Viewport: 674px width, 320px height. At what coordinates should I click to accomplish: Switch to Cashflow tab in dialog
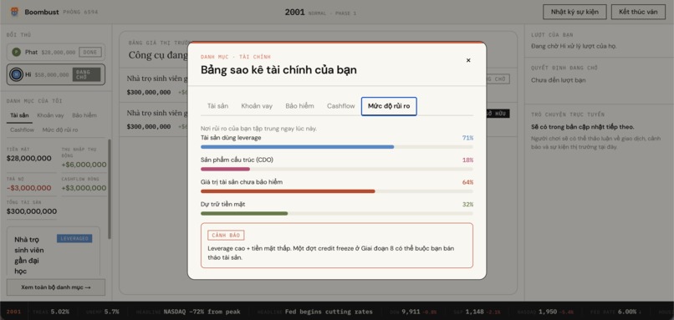click(340, 106)
